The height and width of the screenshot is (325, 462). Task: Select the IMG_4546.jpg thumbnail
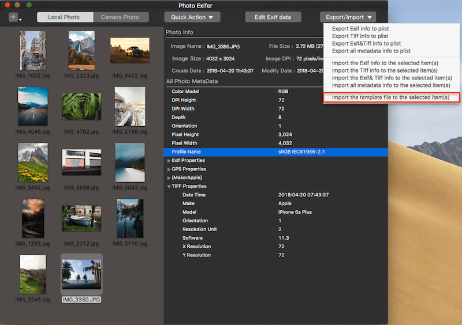pos(33,107)
